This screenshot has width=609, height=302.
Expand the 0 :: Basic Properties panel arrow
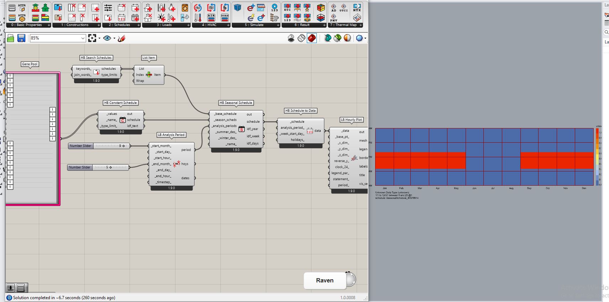[x=49, y=25]
